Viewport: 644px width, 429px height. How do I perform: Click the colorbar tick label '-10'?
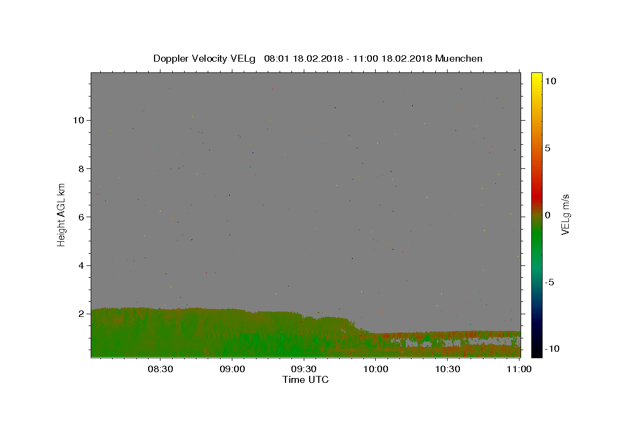click(x=551, y=349)
